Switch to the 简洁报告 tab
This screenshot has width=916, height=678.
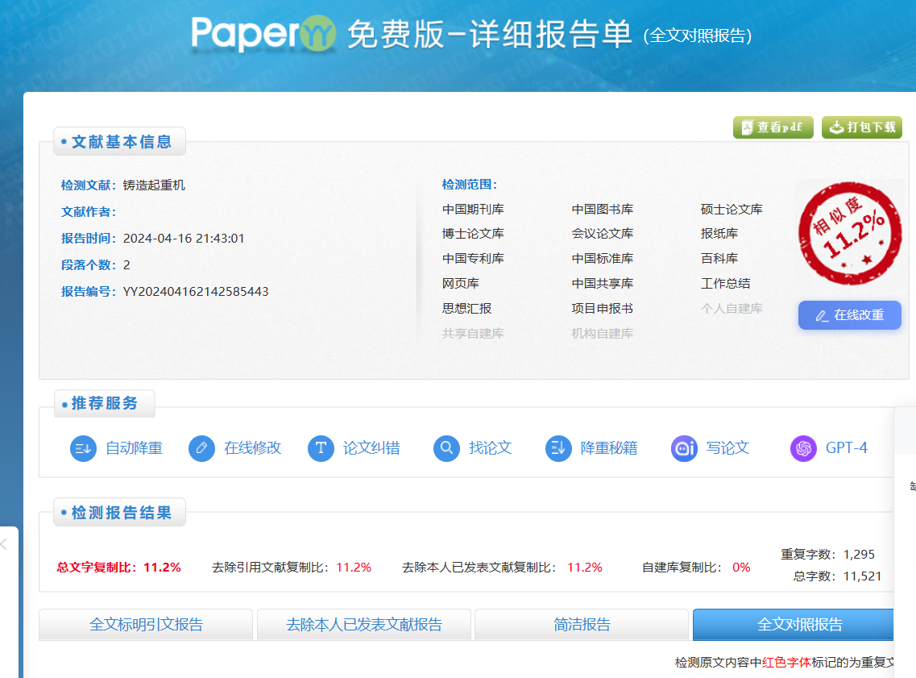[582, 624]
